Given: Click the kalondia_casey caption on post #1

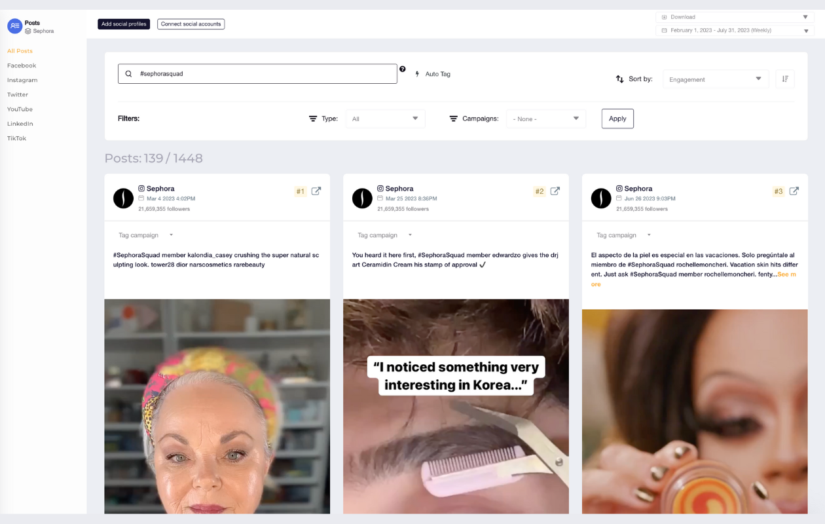Looking at the screenshot, I should tap(217, 260).
